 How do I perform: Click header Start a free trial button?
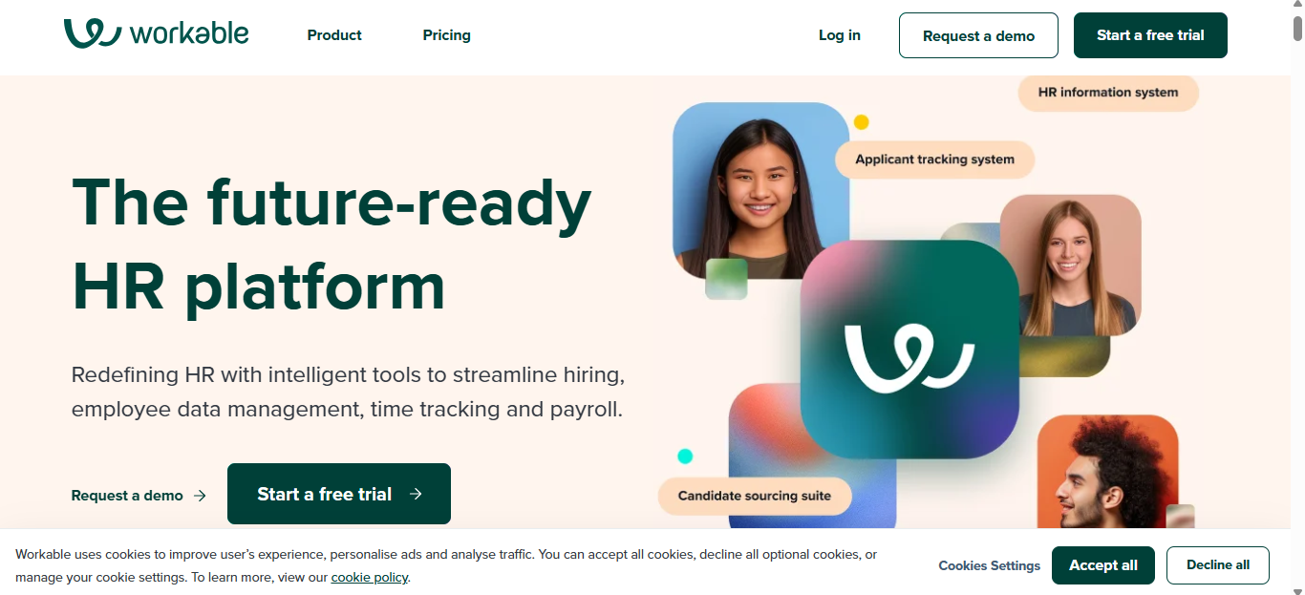(1150, 35)
